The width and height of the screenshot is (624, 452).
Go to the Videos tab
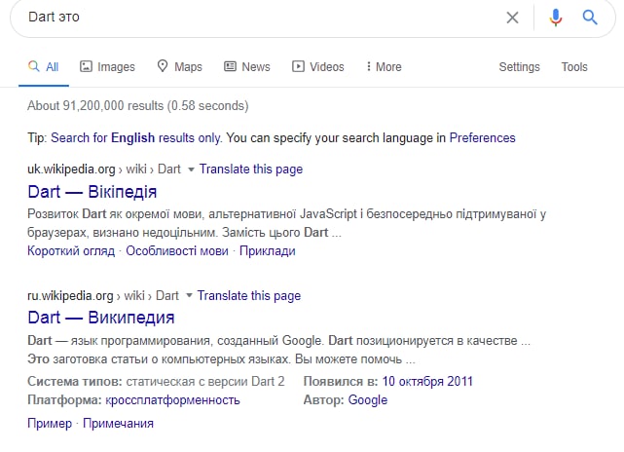[318, 66]
